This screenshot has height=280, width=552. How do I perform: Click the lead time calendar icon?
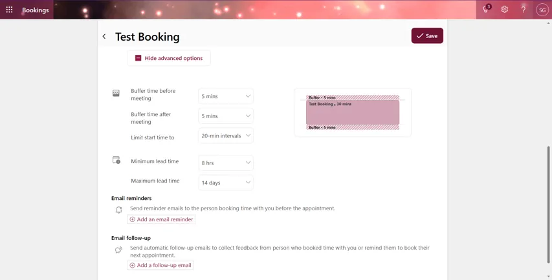click(x=116, y=160)
